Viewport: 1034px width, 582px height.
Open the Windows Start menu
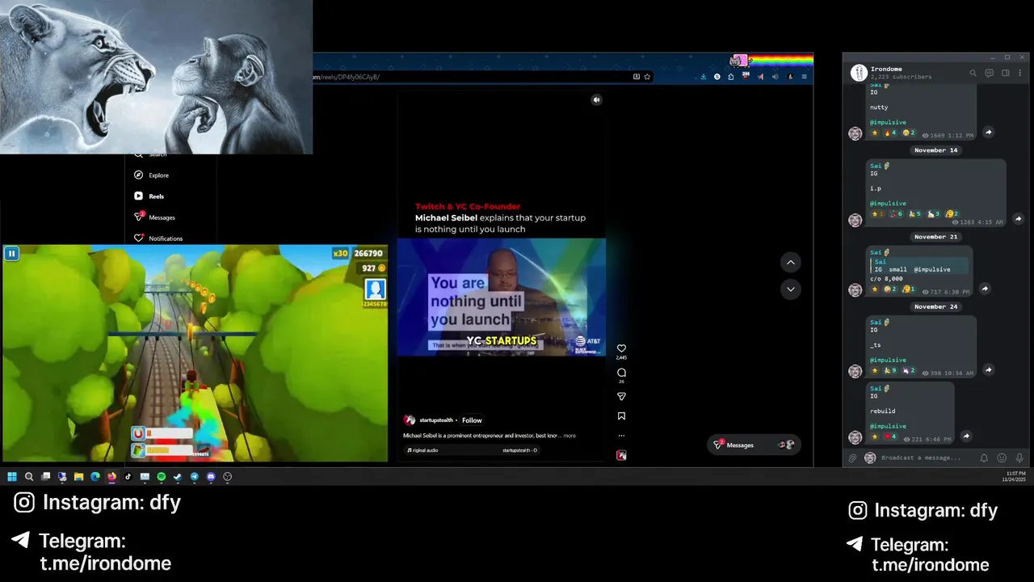12,477
